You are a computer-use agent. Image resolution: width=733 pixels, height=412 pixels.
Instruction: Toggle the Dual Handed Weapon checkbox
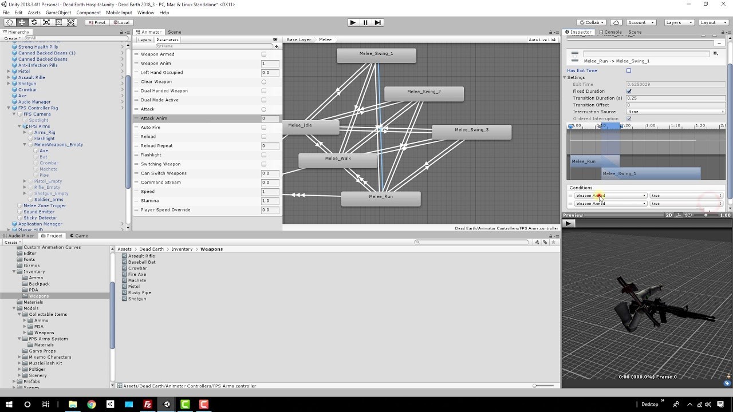[x=263, y=91]
